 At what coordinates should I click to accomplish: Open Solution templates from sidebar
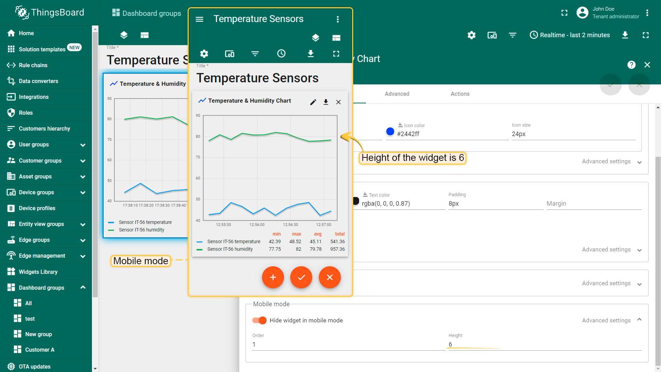46,49
